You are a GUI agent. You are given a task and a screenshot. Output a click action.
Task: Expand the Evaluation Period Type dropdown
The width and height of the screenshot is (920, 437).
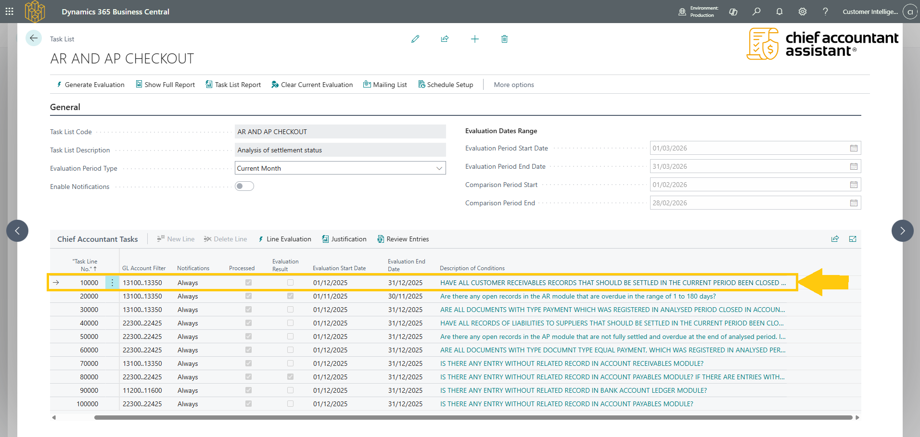[x=439, y=168]
